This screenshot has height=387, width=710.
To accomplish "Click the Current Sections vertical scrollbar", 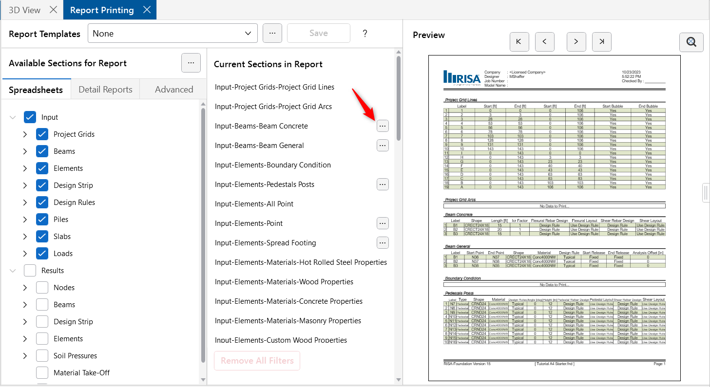I will 398,97.
